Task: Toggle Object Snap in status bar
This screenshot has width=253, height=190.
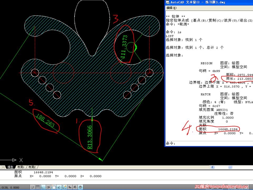Action: [x=53, y=187]
